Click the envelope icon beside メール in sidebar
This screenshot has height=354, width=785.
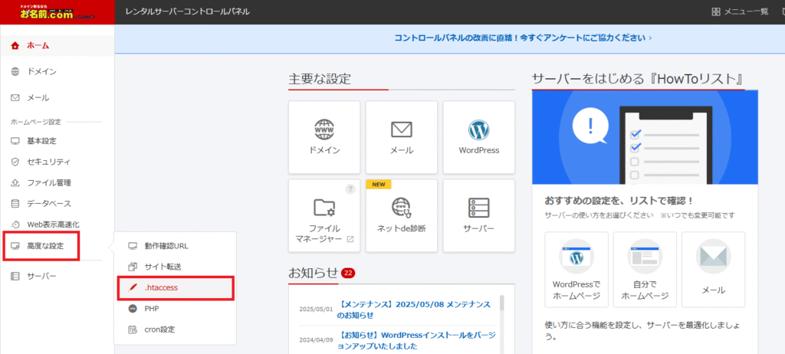point(15,97)
